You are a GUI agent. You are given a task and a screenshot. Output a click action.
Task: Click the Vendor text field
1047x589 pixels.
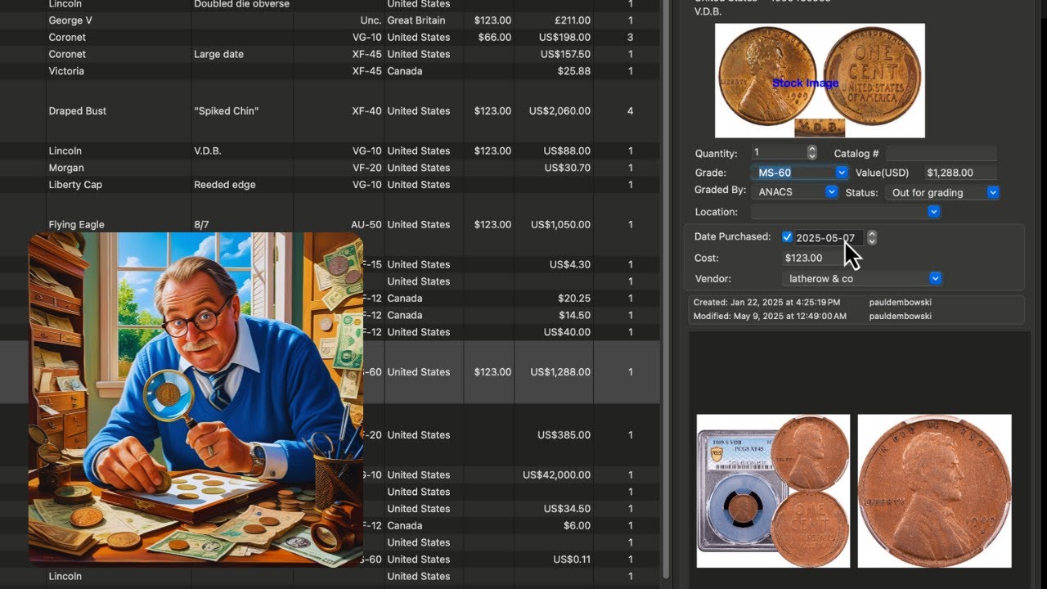pyautogui.click(x=856, y=279)
